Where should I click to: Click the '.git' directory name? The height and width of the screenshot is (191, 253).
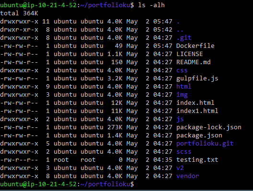pyautogui.click(x=184, y=38)
